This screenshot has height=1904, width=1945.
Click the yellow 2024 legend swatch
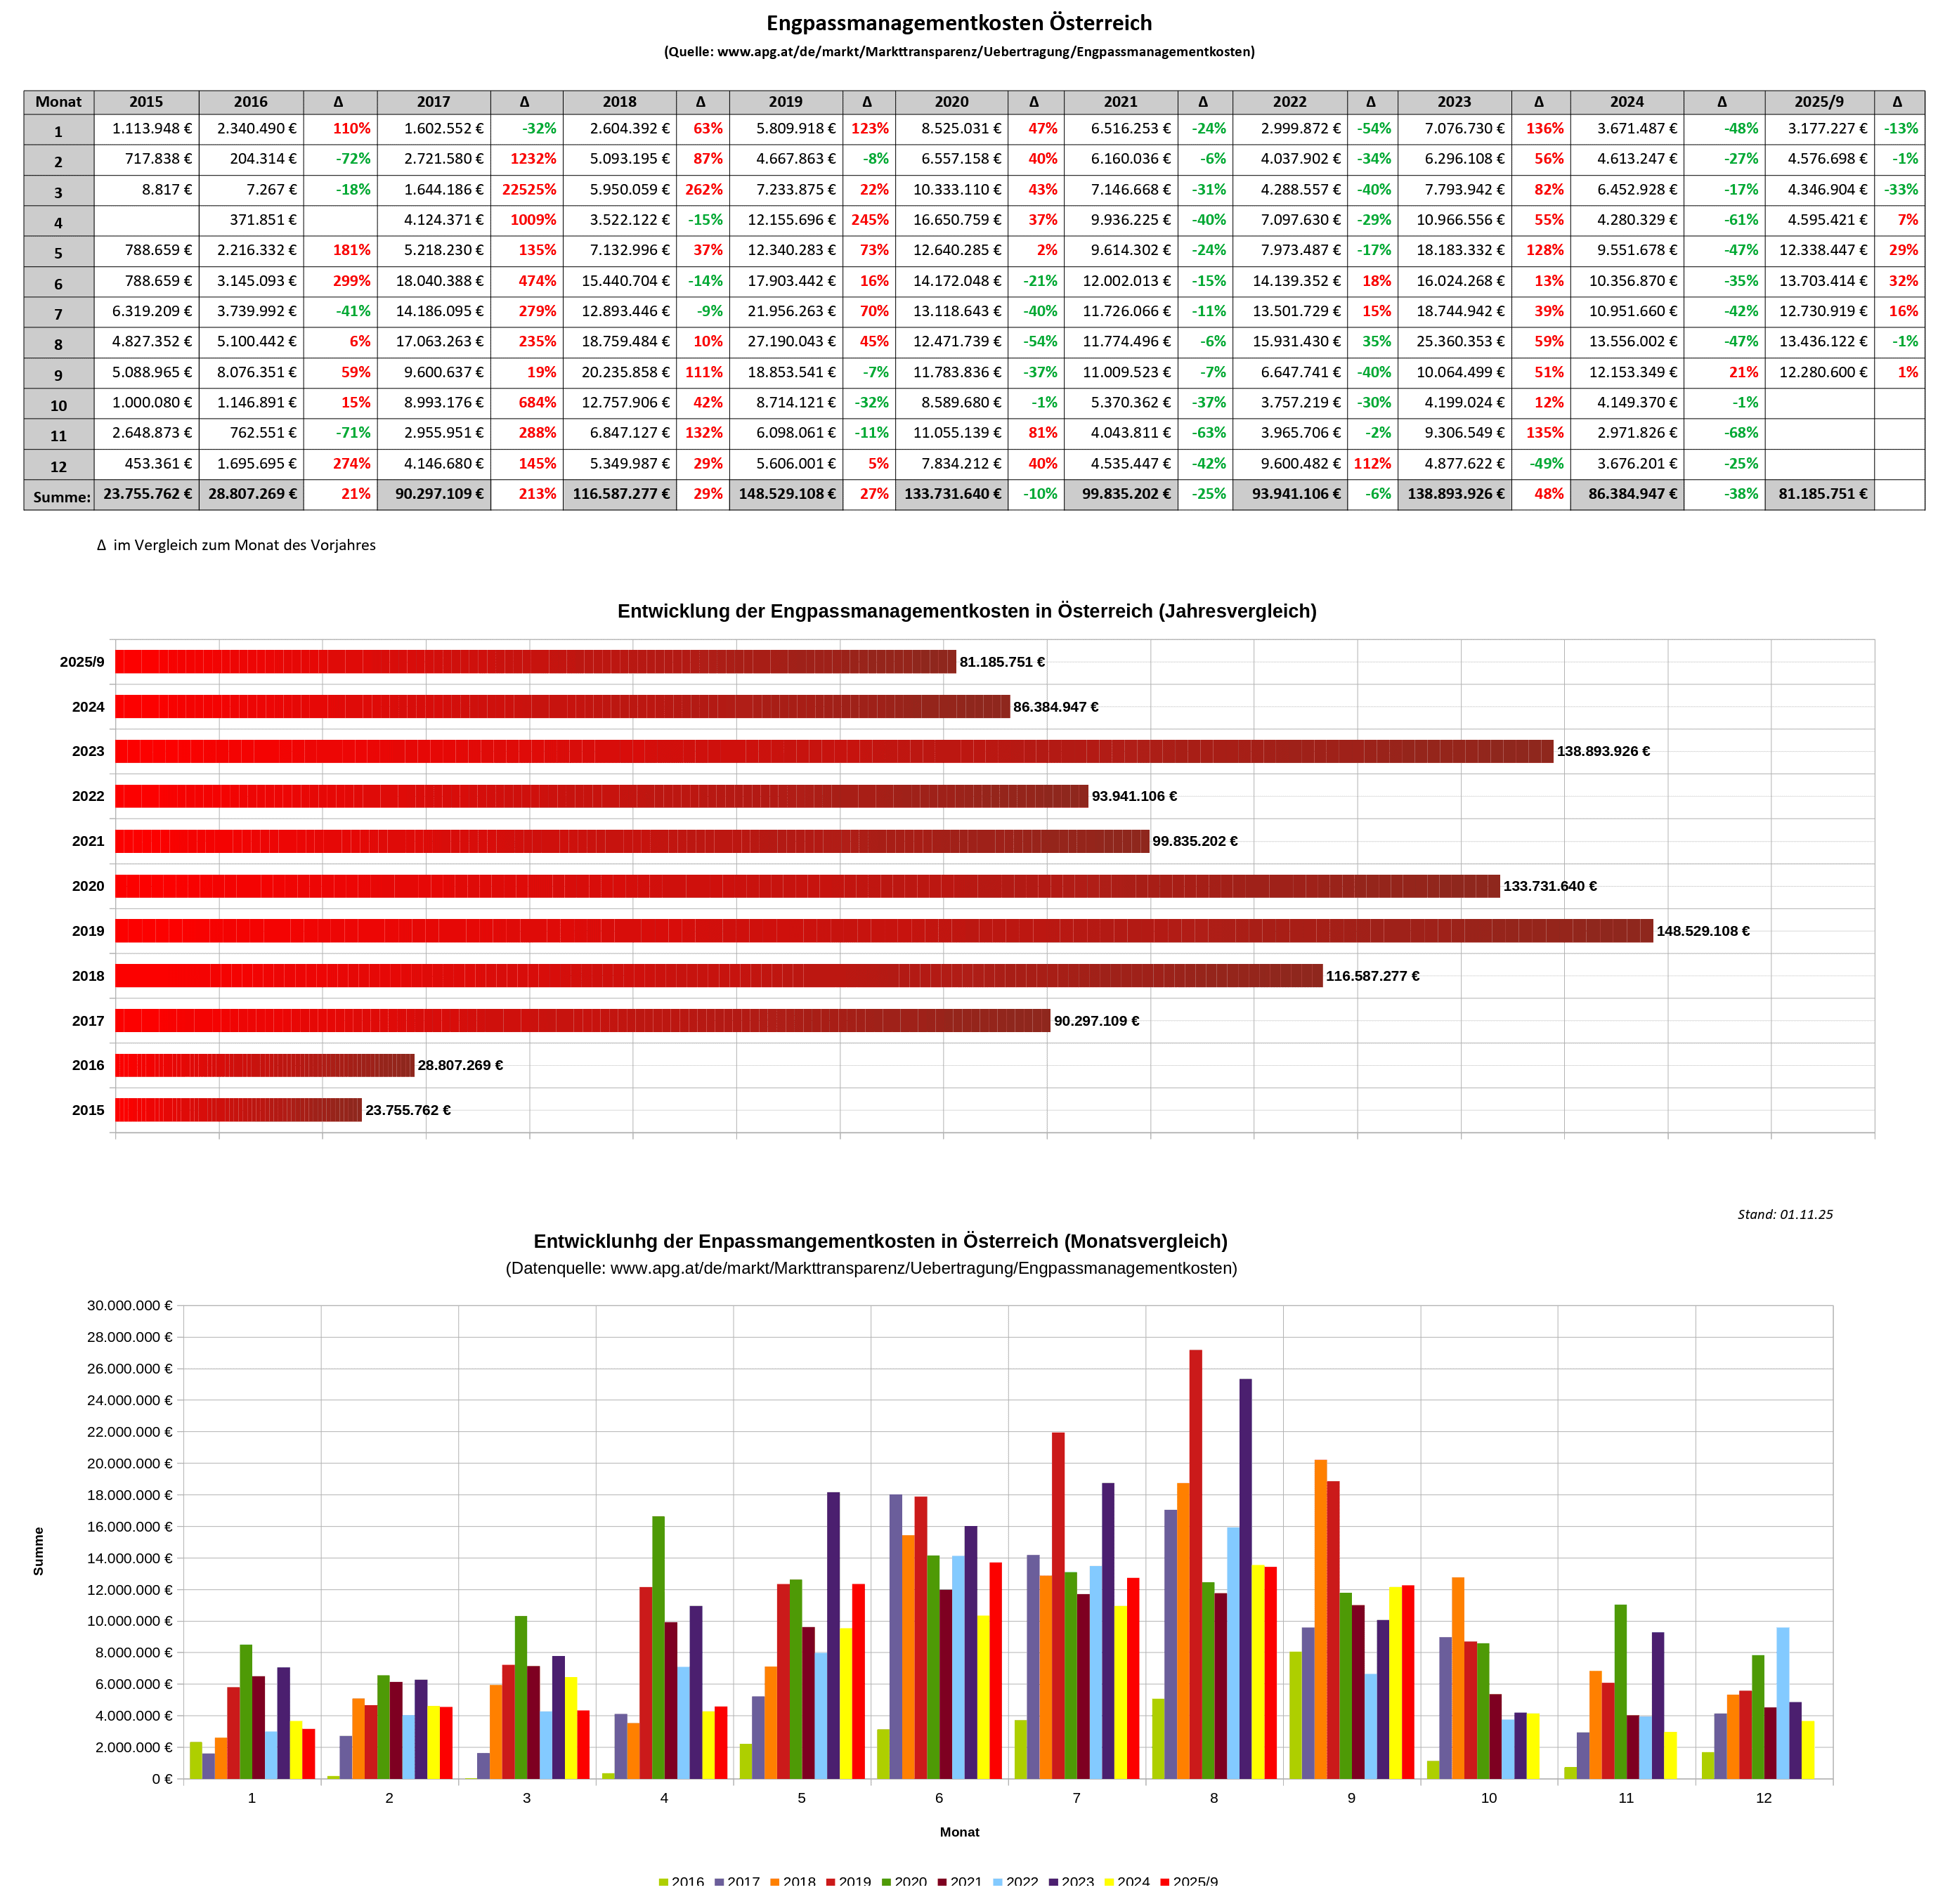tap(1109, 1881)
